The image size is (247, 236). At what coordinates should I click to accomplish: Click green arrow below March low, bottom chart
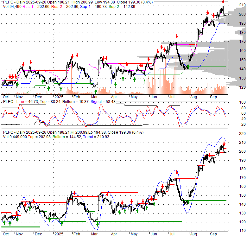98,224
